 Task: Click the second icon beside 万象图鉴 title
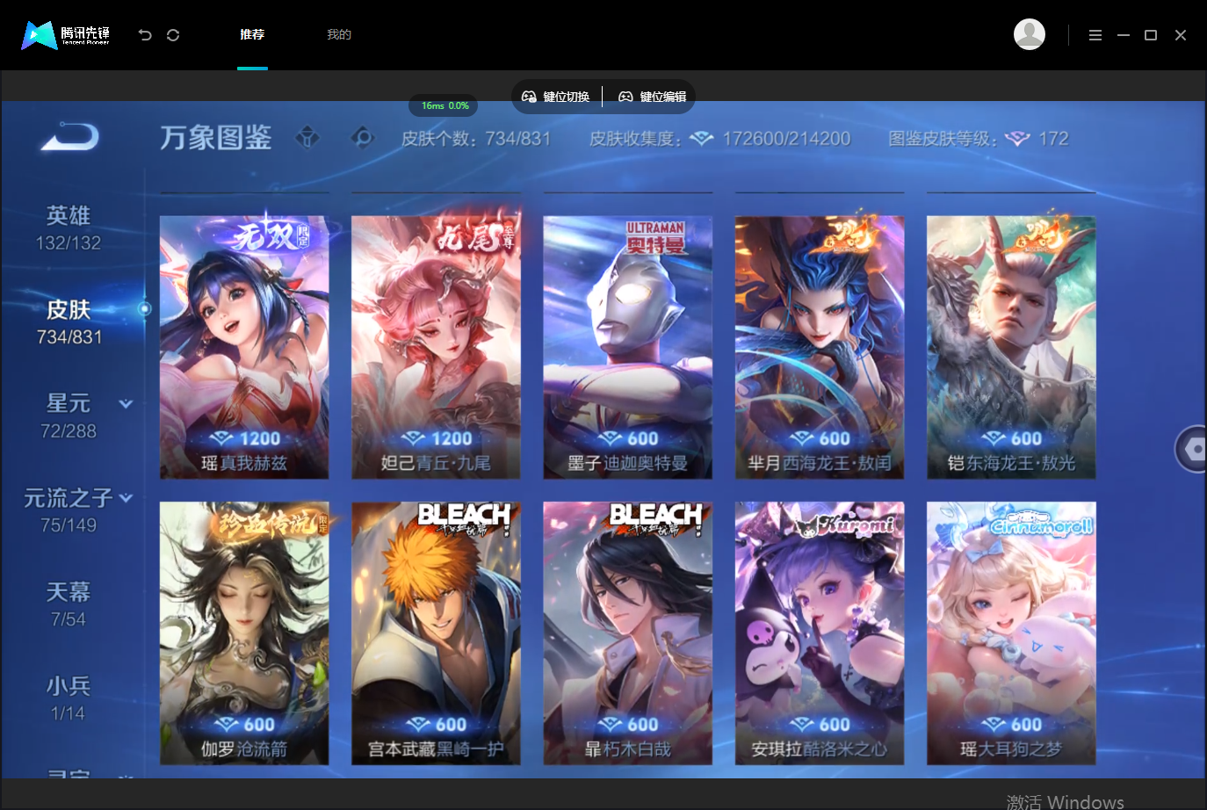click(x=363, y=137)
